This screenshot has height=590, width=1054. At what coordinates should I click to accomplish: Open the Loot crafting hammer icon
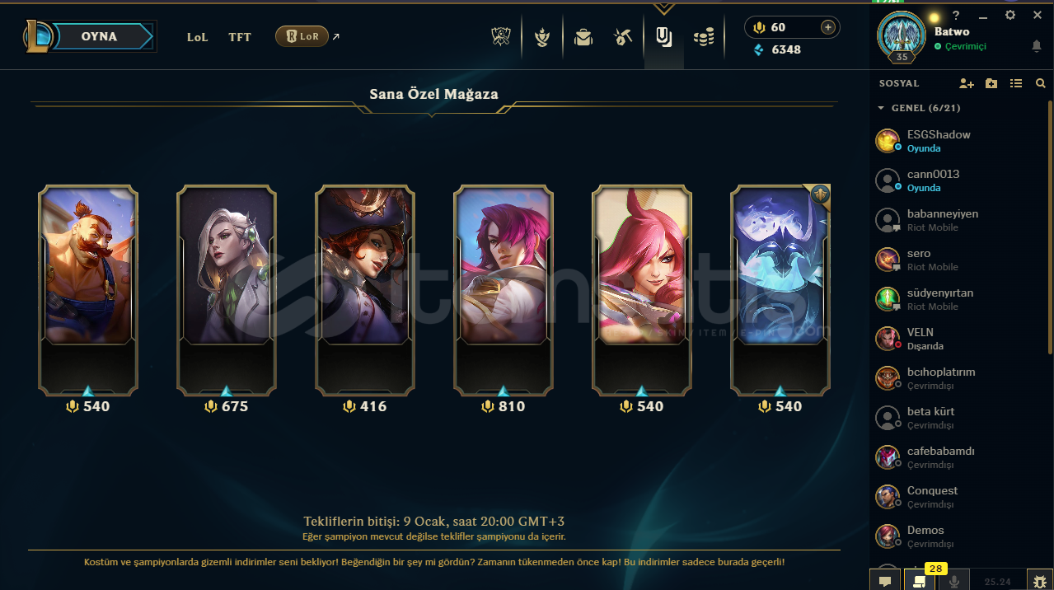click(623, 37)
